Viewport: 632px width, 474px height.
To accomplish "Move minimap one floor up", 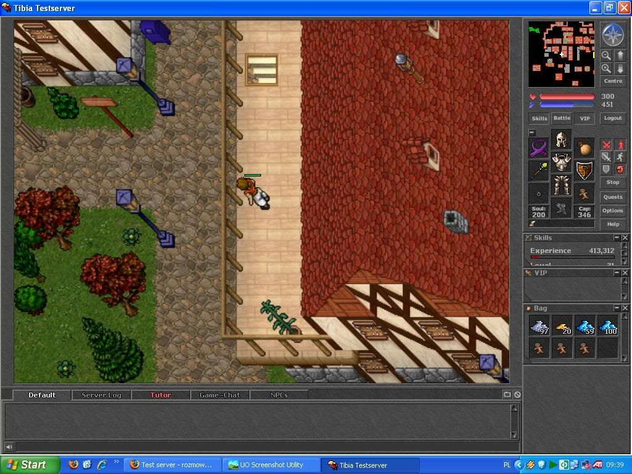I will click(x=620, y=55).
